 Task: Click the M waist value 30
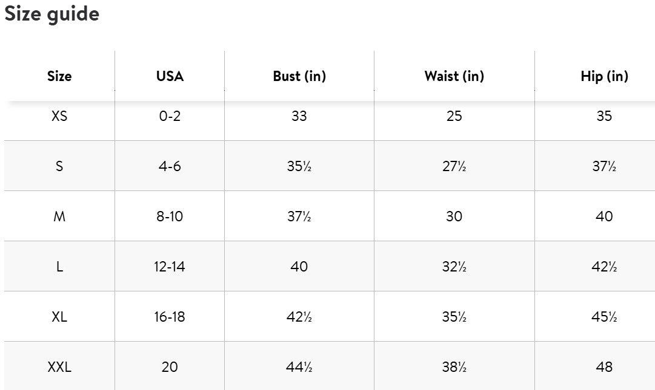pos(454,216)
